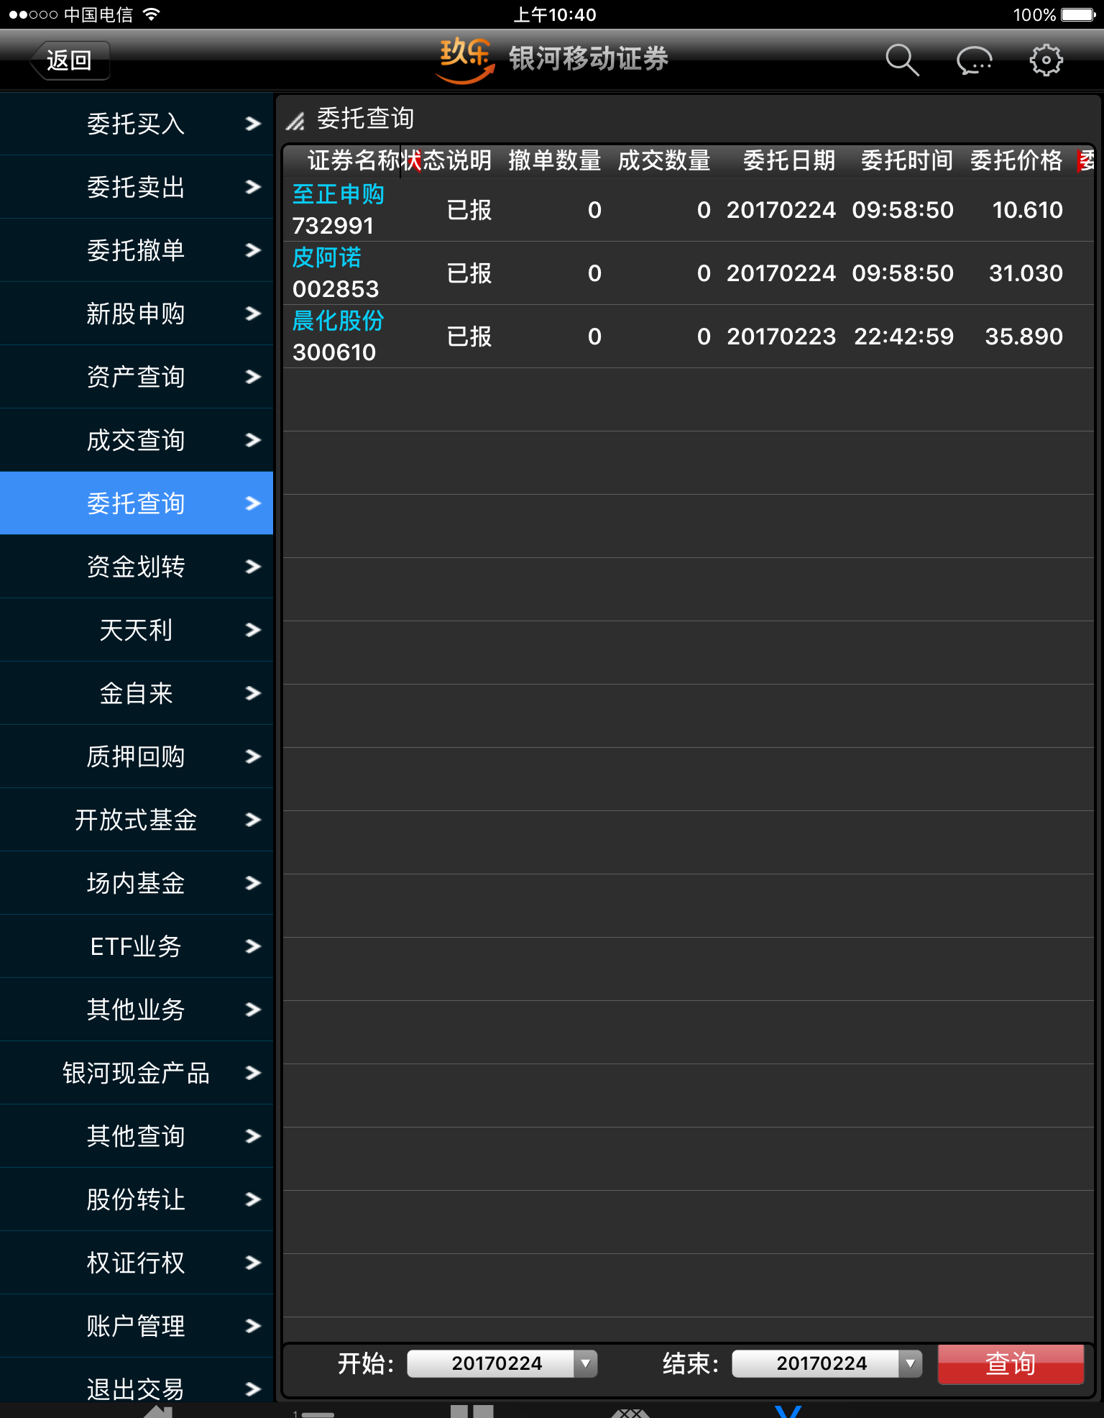Select the highlighted 委托查询 menu item
The height and width of the screenshot is (1418, 1104).
137,503
